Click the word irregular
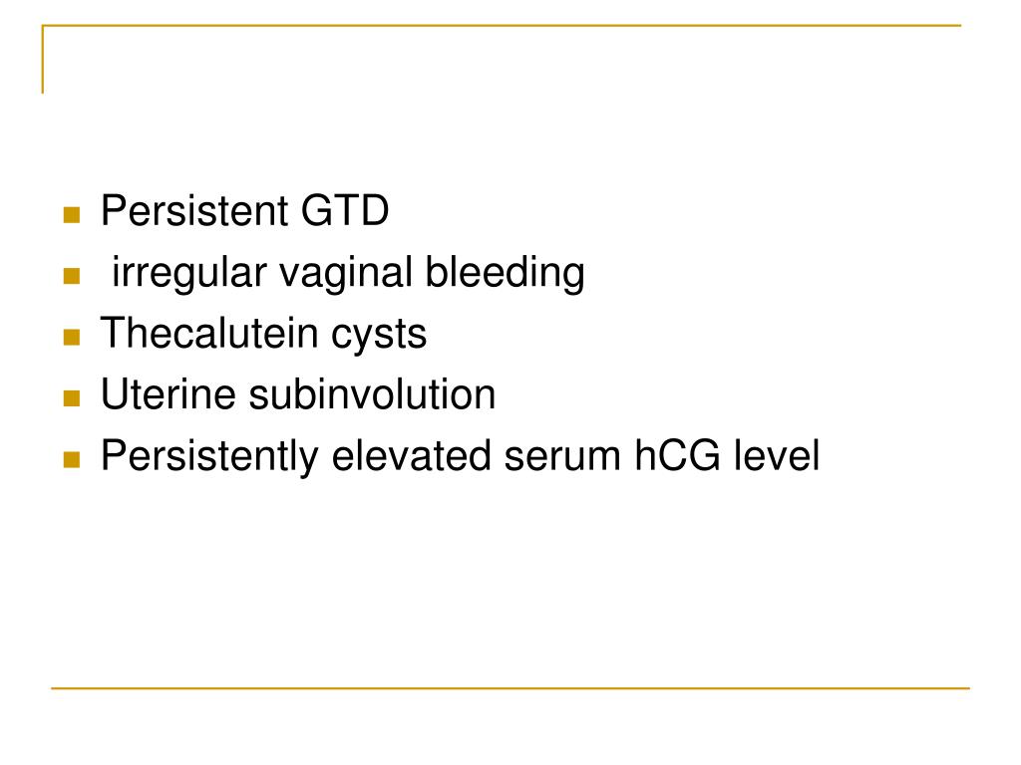The height and width of the screenshot is (765, 1021). (189, 273)
